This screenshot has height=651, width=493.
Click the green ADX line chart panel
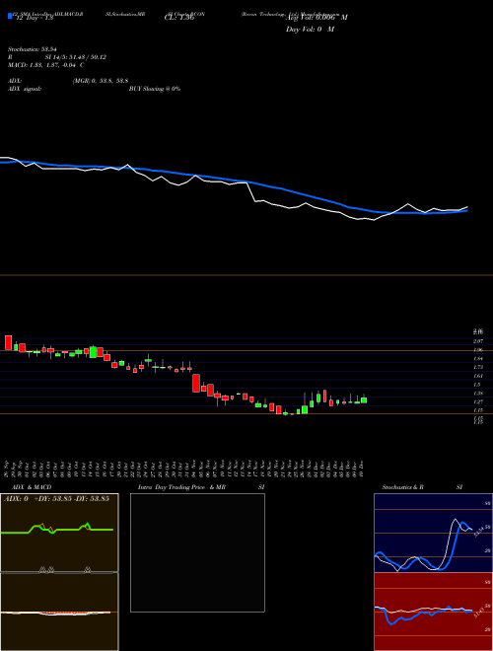[x=59, y=533]
